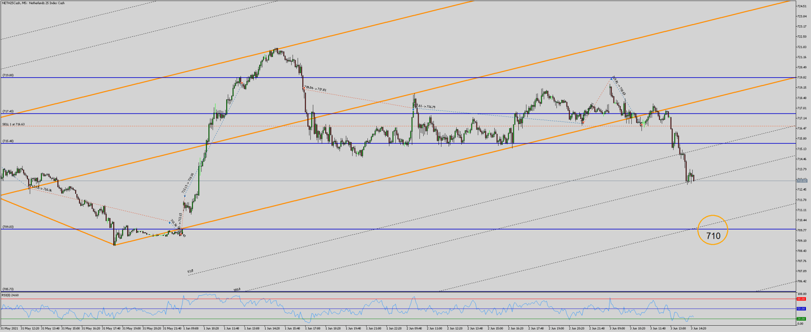Click 2 Jun 17:40 on the time axis
811x332 pixels.
[536, 328]
